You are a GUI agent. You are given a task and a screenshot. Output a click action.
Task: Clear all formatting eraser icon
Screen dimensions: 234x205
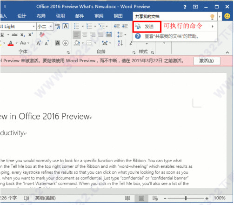(42, 34)
